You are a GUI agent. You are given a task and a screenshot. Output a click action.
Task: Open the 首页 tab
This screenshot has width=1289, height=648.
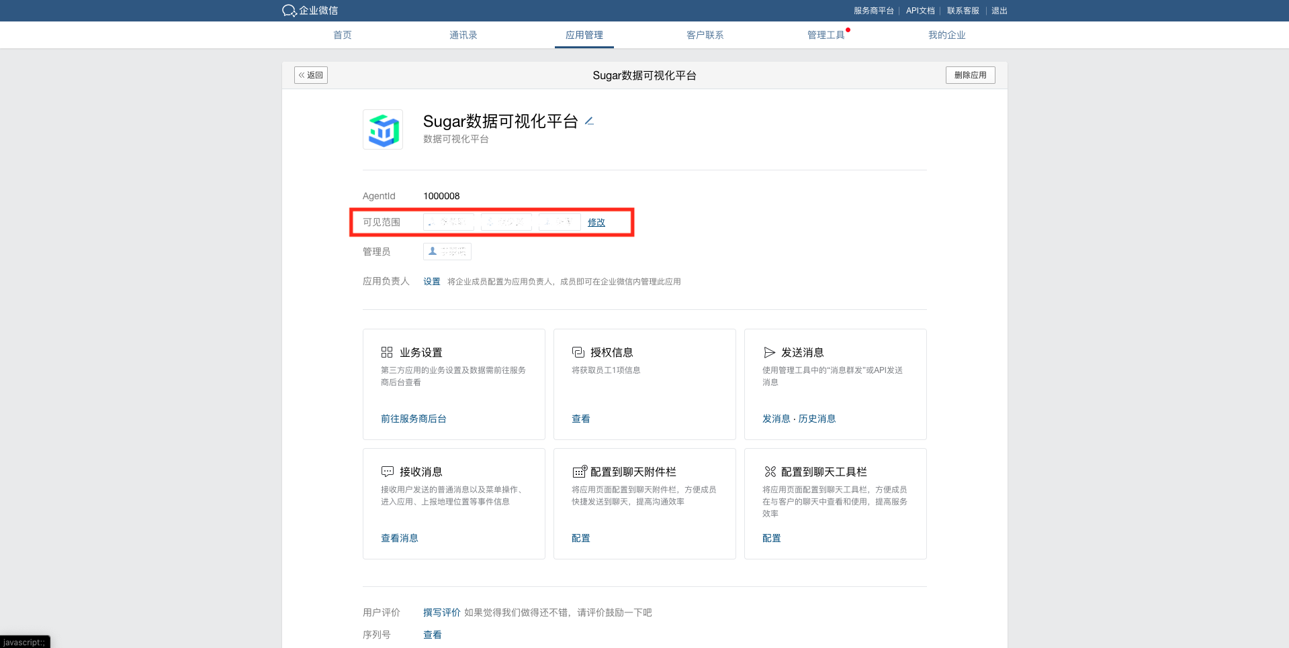pyautogui.click(x=343, y=35)
